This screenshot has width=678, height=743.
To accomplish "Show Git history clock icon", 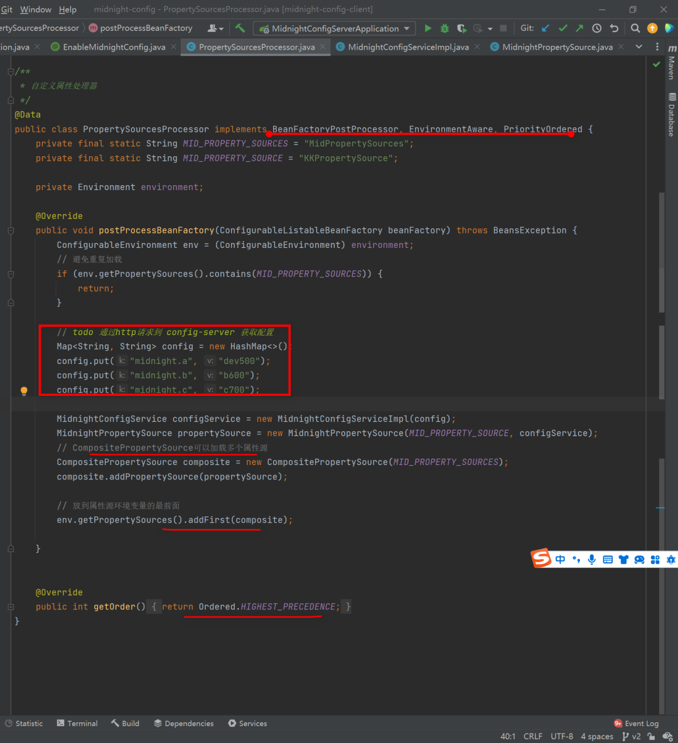I will coord(596,28).
